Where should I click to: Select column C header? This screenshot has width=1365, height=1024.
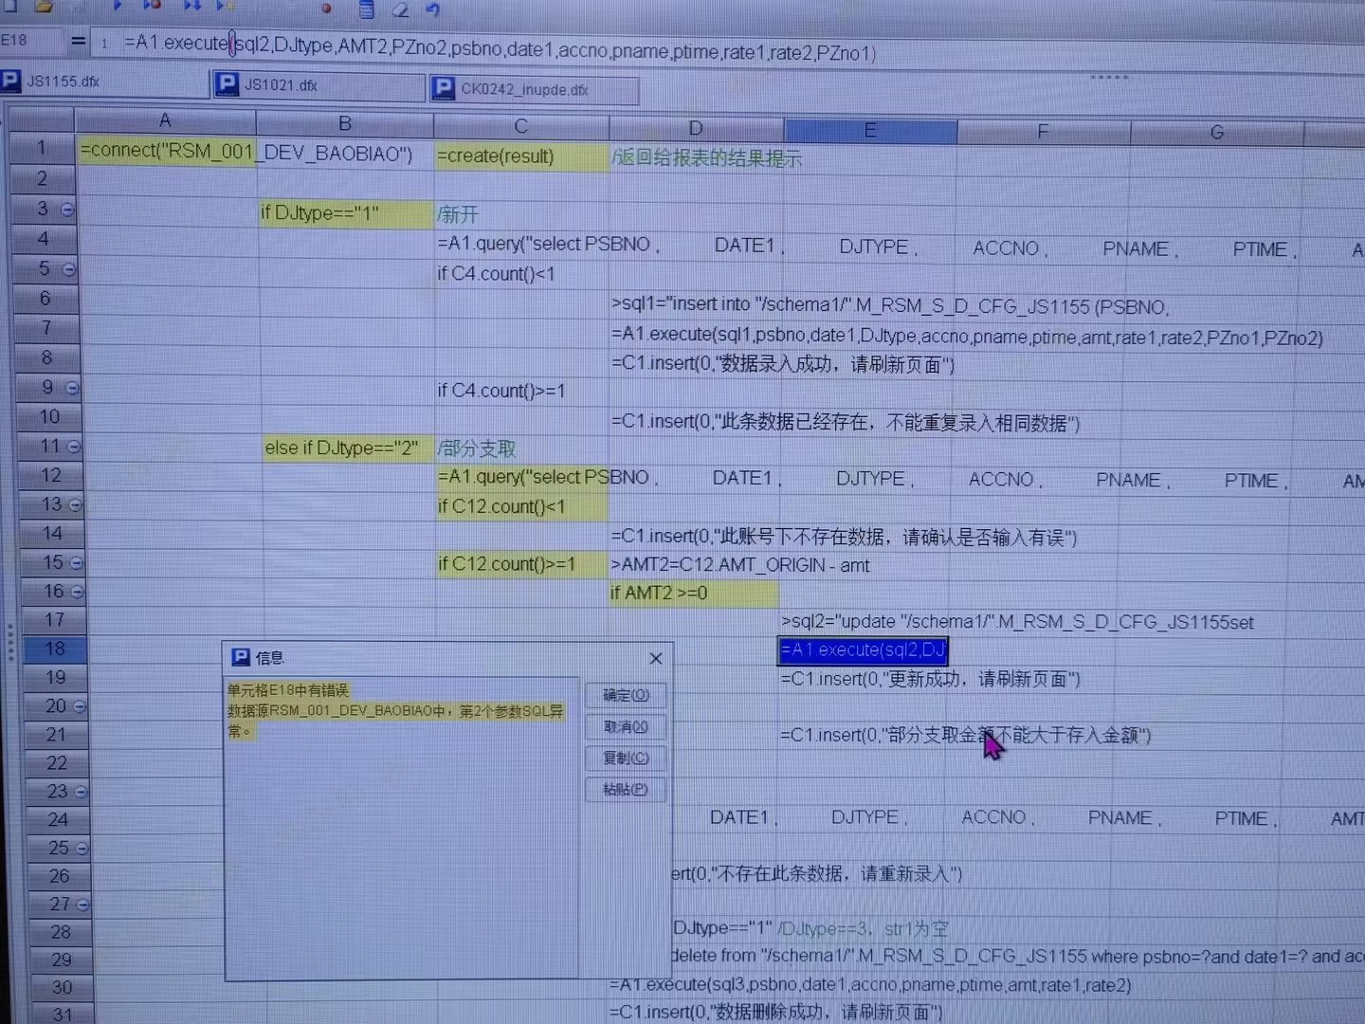pyautogui.click(x=520, y=126)
